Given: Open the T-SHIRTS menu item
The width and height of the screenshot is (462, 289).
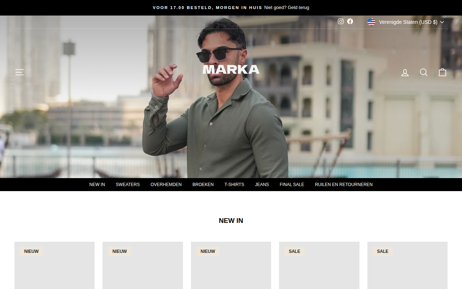Looking at the screenshot, I should tap(234, 185).
